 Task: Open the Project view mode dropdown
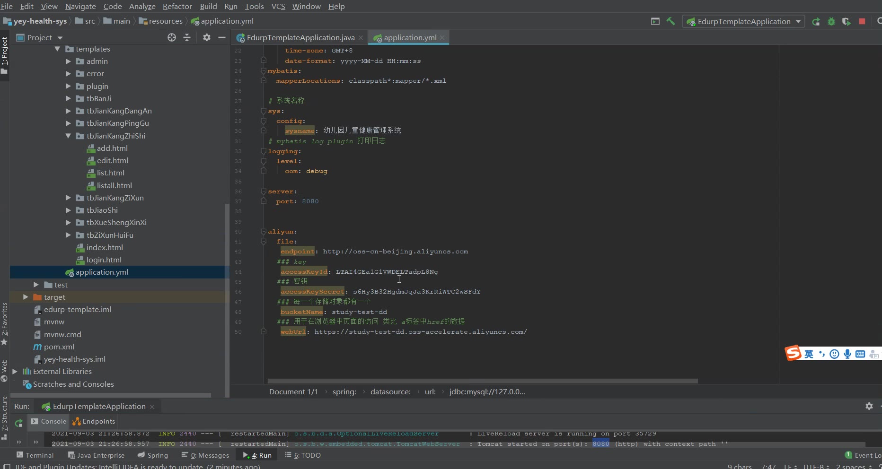pyautogui.click(x=60, y=38)
